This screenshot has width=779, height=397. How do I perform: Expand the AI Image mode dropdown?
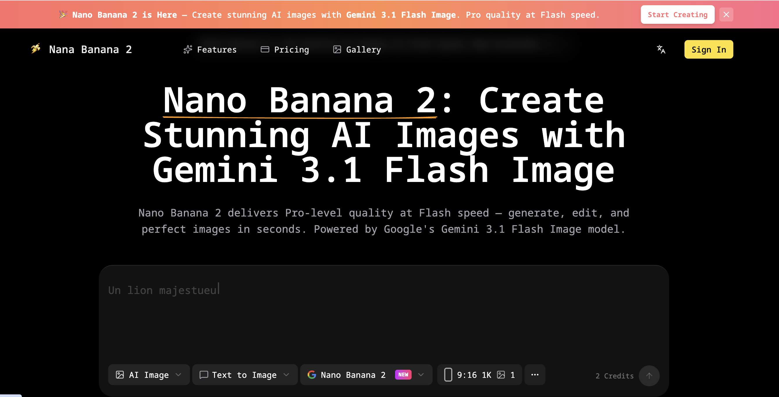178,375
